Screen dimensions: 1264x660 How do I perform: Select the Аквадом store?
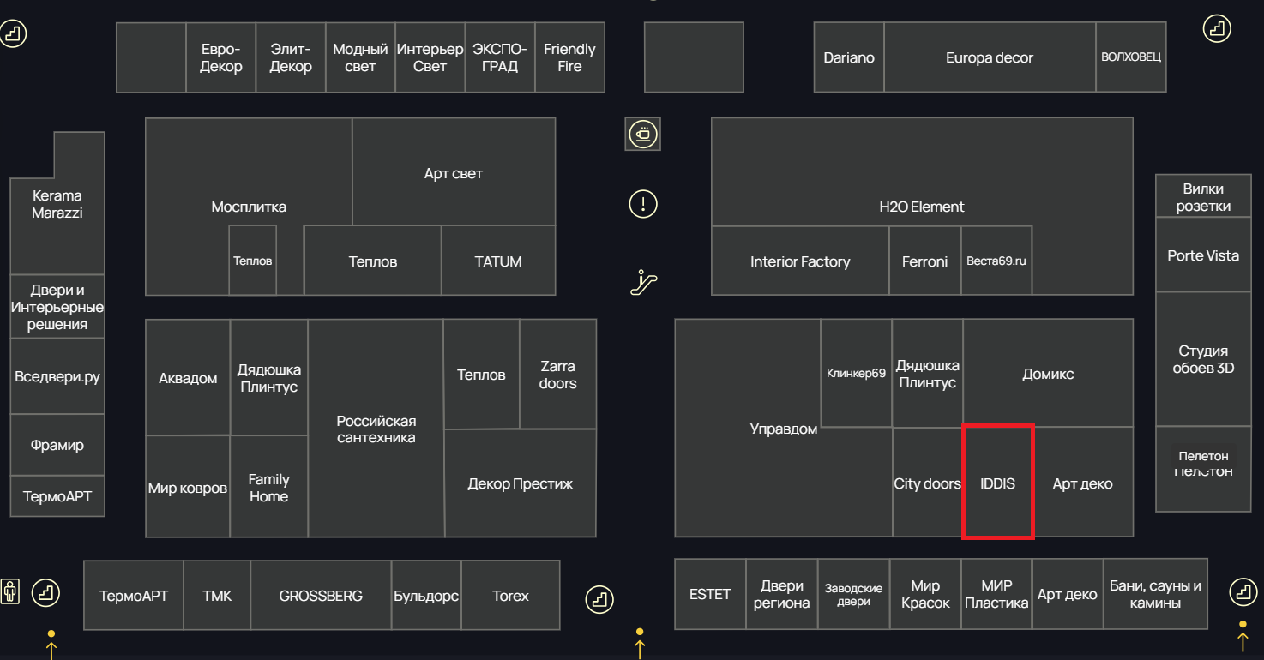point(188,378)
